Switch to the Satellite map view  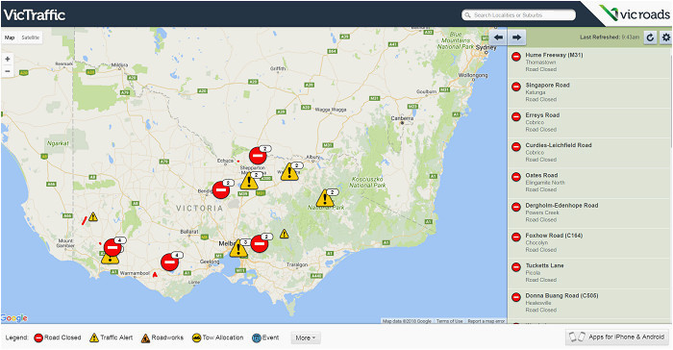31,37
